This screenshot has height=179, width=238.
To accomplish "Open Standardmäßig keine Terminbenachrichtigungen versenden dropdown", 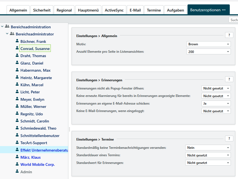I will [208, 148].
